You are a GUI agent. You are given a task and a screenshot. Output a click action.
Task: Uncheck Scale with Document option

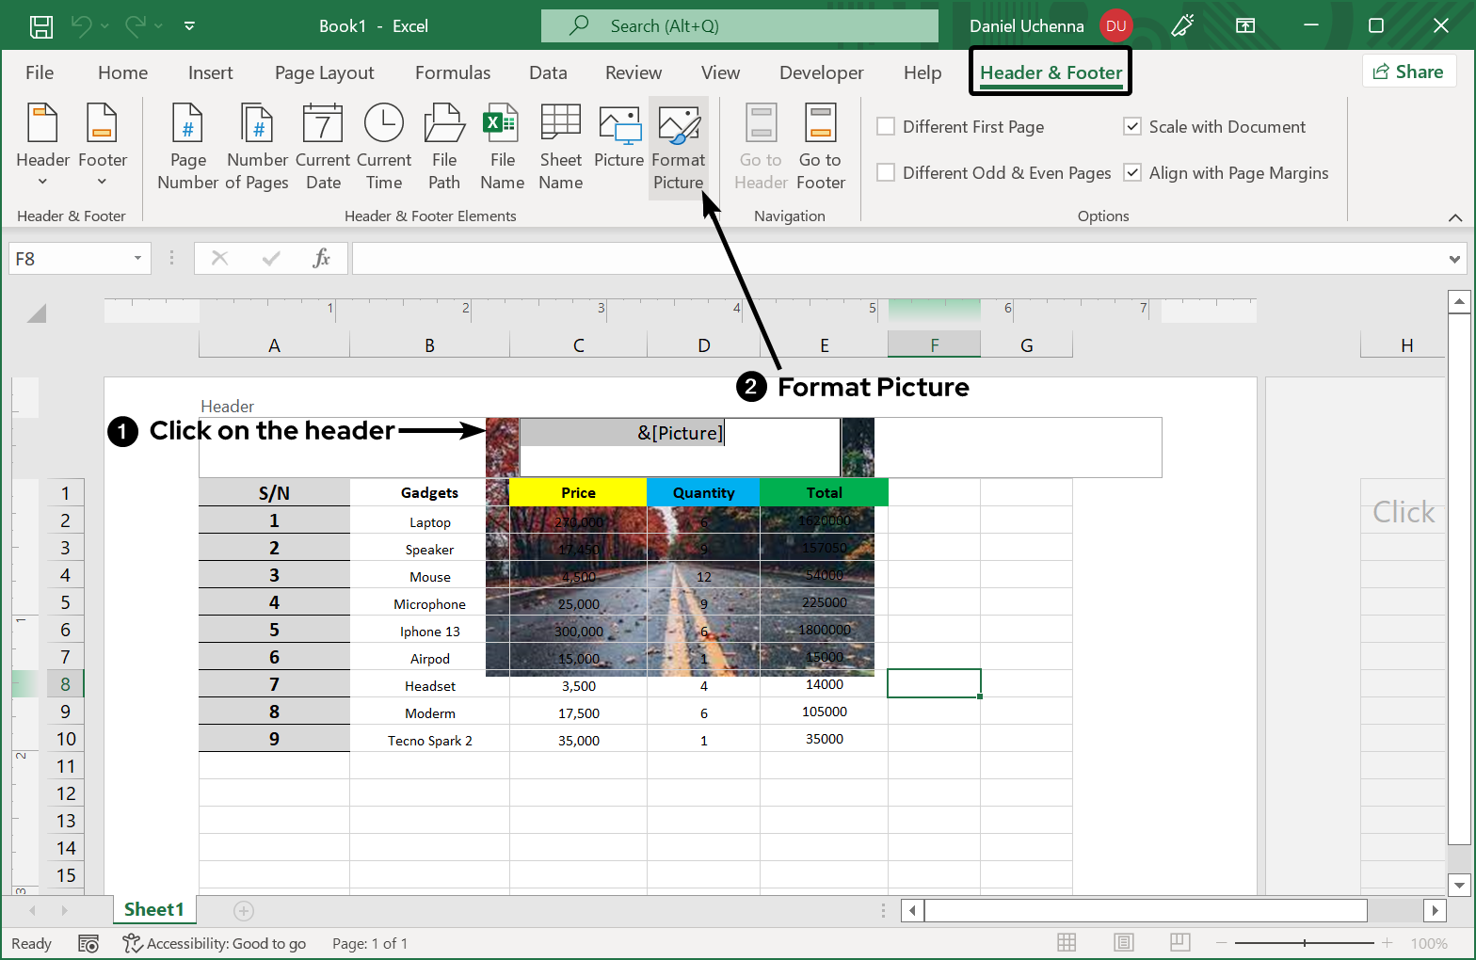click(x=1132, y=127)
